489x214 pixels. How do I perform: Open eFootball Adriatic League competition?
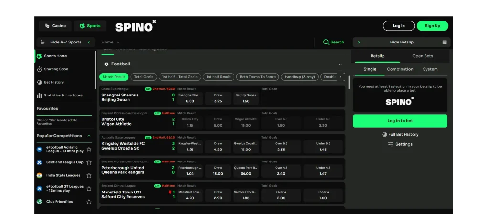pyautogui.click(x=65, y=149)
